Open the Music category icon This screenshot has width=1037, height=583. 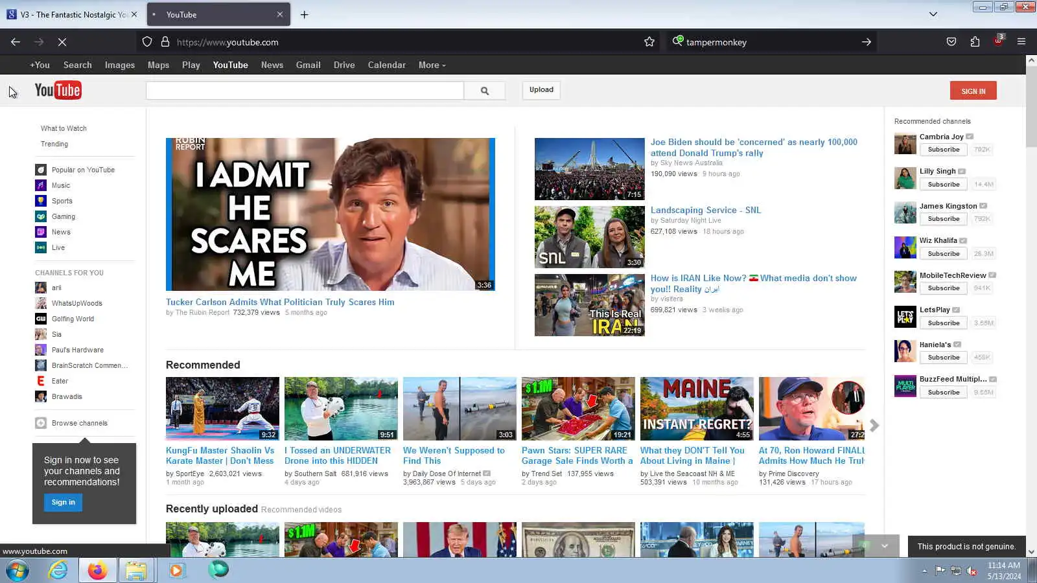click(41, 185)
